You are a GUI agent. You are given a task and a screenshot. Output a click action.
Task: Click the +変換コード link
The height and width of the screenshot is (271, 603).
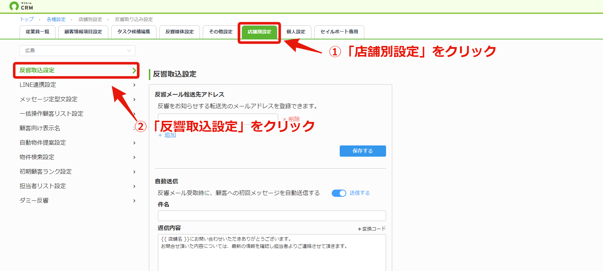tap(372, 229)
